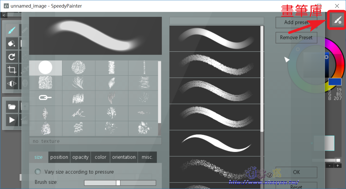Open a file with the folder icon
This screenshot has width=346, height=189.
(x=12, y=107)
